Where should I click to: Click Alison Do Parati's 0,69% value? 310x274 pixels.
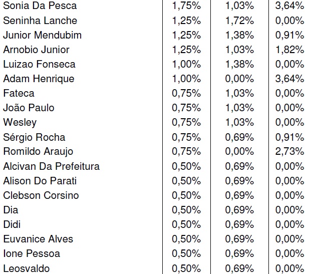pos(239,181)
